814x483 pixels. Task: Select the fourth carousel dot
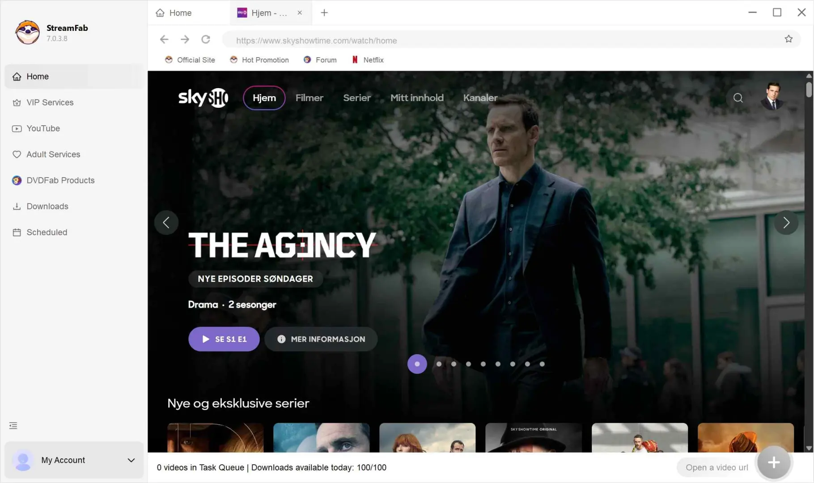(468, 364)
